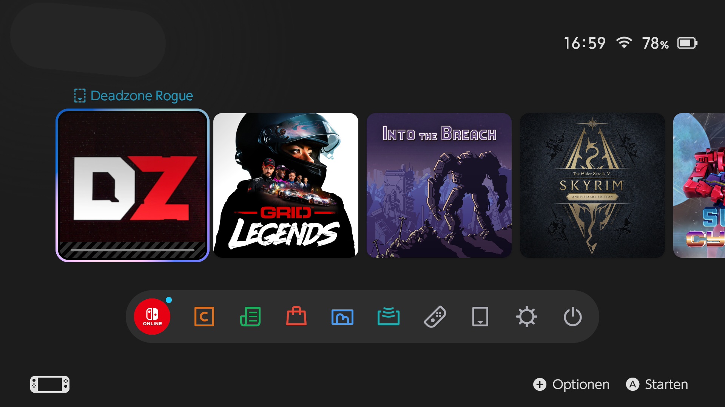Select Skyrim Anniversary Edition tile
The height and width of the screenshot is (407, 725).
pos(592,185)
